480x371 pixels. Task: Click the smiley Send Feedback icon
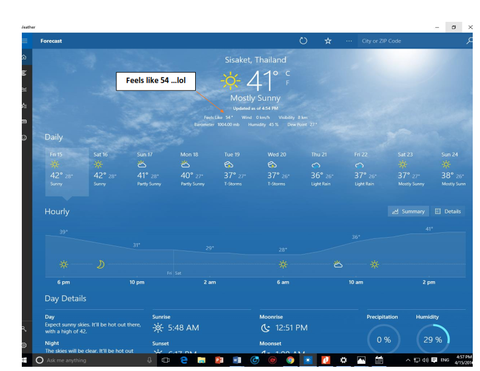(24, 138)
